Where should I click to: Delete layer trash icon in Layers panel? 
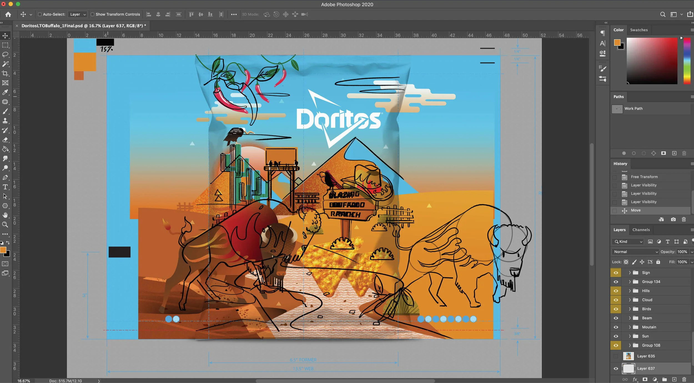(684, 379)
